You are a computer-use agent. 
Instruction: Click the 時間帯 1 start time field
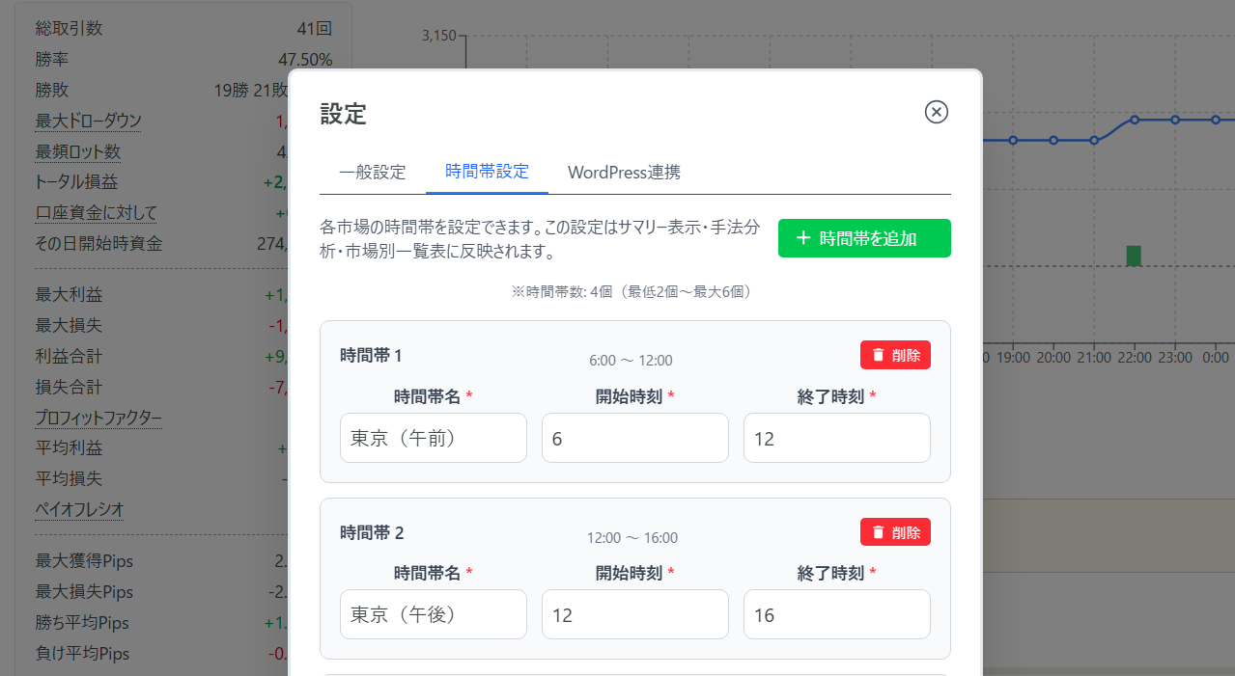coord(634,439)
